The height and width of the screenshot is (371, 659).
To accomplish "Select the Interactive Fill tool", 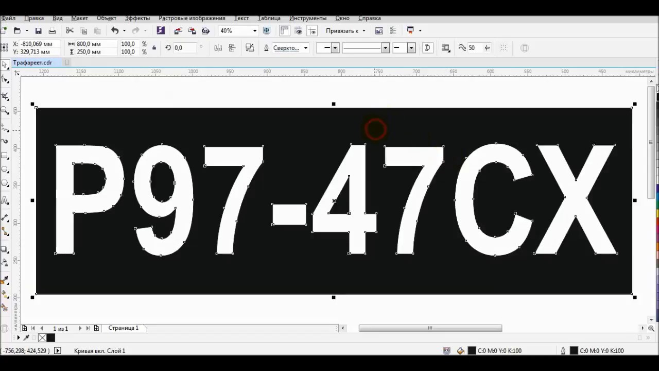I will click(5, 295).
